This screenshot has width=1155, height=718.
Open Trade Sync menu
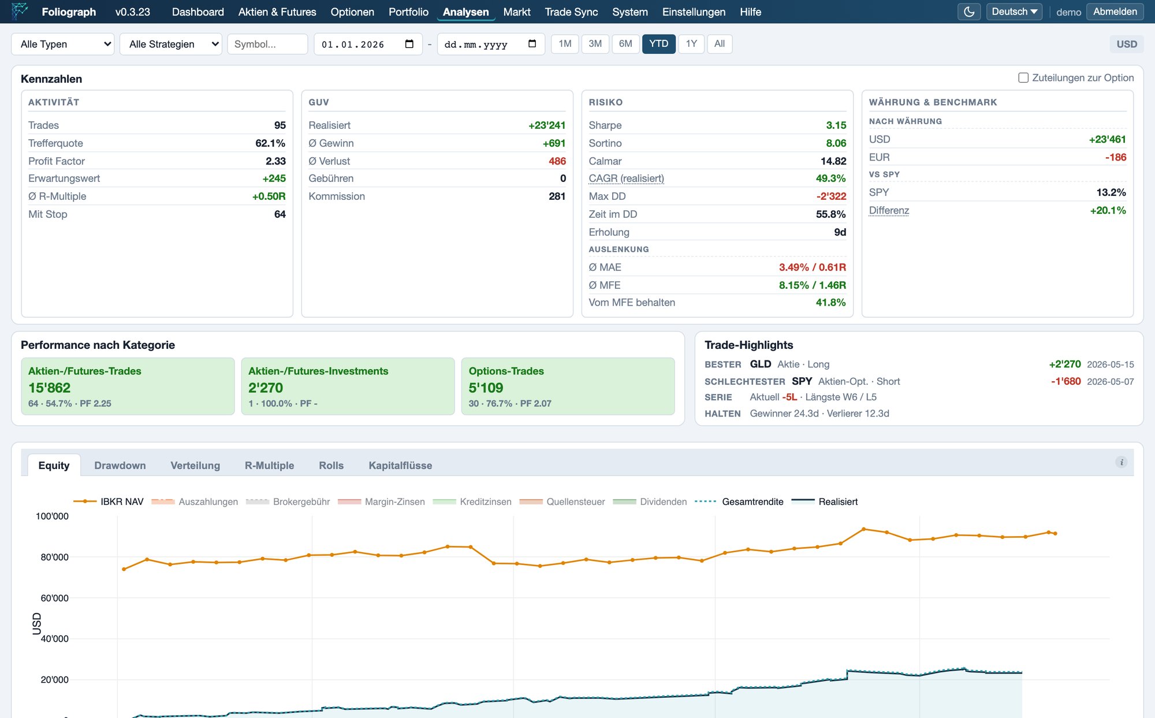pyautogui.click(x=571, y=12)
